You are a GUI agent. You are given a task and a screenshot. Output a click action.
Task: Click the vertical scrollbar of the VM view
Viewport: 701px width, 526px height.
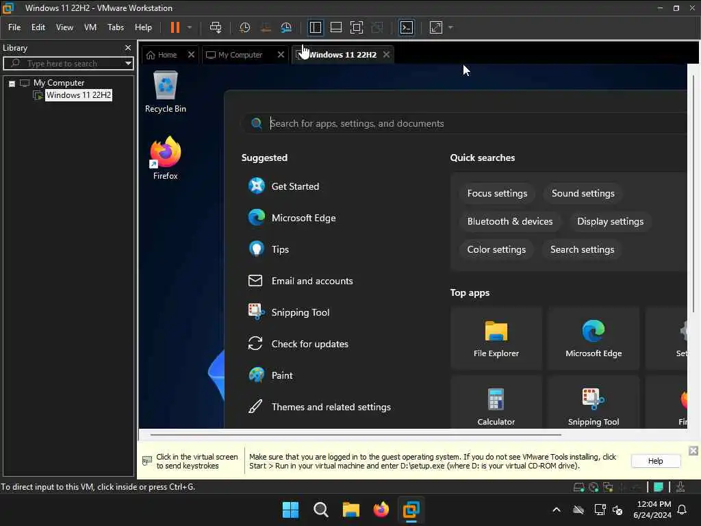click(693, 192)
